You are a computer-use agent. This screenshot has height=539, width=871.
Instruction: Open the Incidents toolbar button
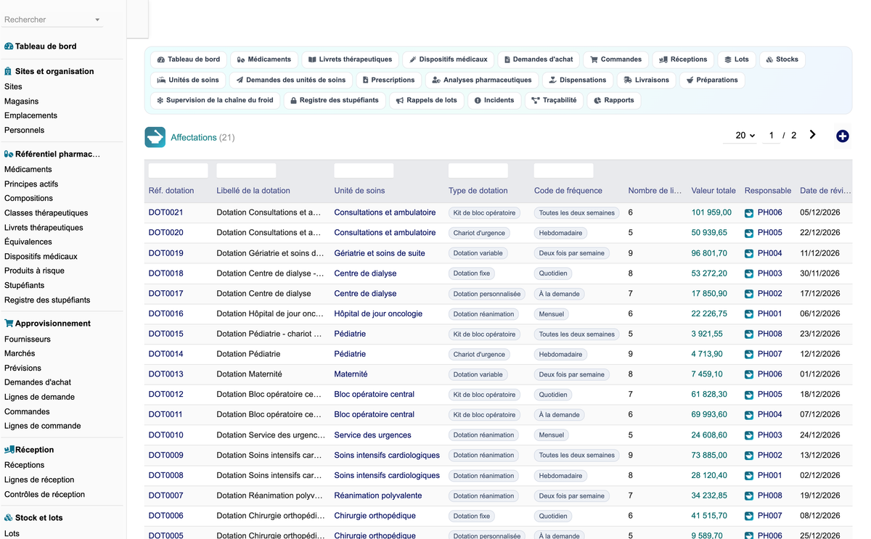click(494, 100)
